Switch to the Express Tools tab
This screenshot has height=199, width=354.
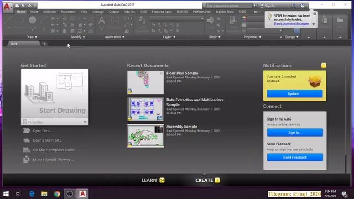pos(225,12)
